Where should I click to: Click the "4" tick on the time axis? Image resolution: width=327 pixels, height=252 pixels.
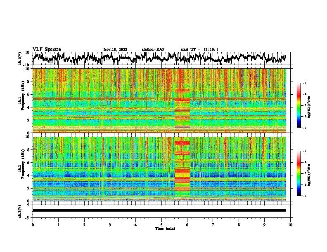pos(136,225)
